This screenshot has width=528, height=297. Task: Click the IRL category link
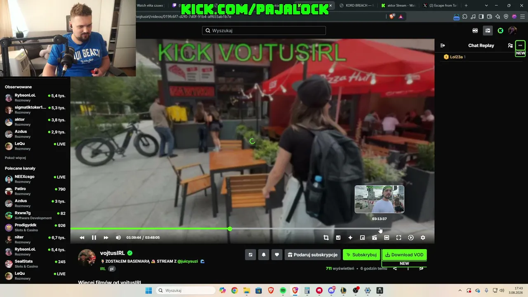click(103, 269)
